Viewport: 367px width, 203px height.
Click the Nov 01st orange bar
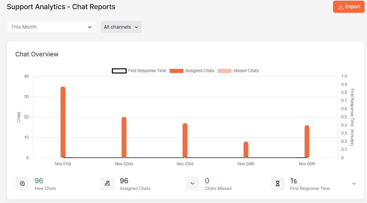(63, 122)
